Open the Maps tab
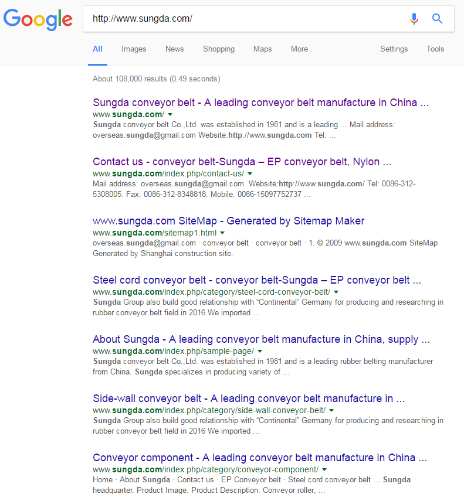Image resolution: width=464 pixels, height=494 pixels. (262, 49)
